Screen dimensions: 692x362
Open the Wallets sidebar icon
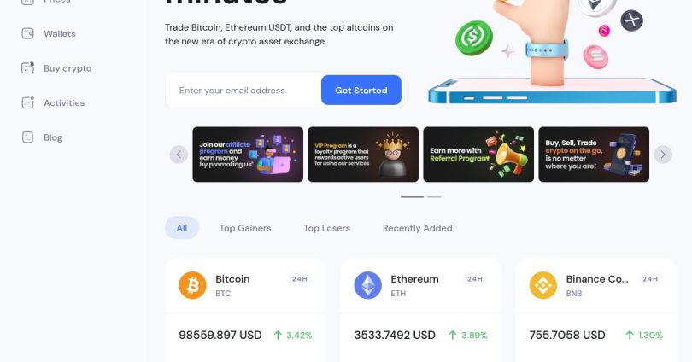pyautogui.click(x=28, y=33)
